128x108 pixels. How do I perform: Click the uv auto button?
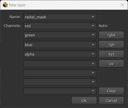coord(111,63)
